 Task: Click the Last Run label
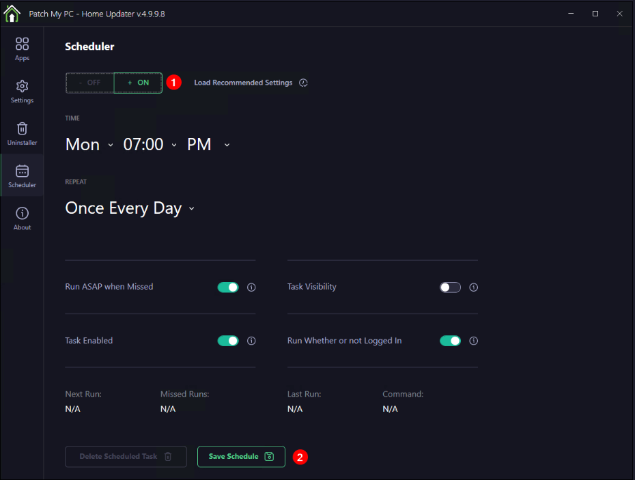304,394
